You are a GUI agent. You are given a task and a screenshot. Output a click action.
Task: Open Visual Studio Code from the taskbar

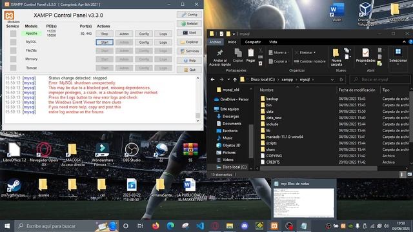pyautogui.click(x=200, y=226)
